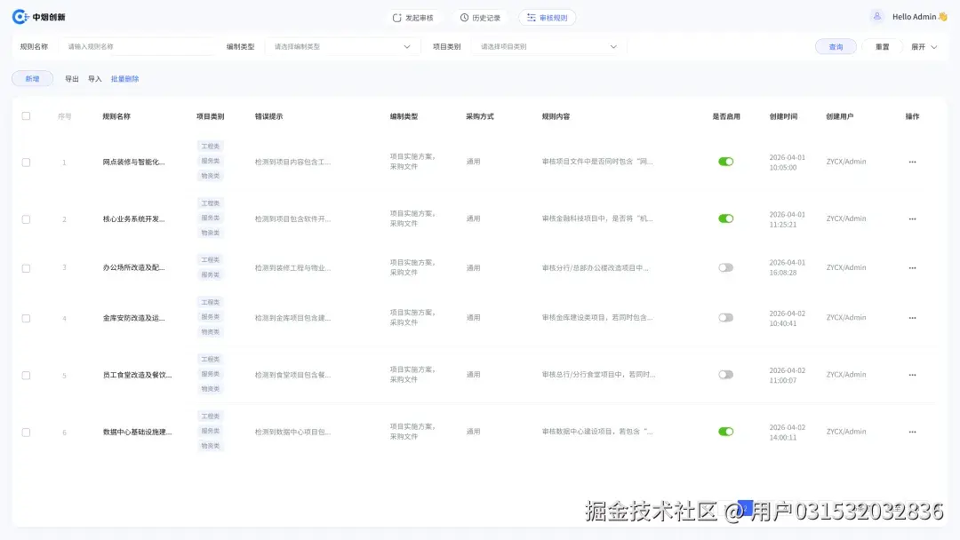The height and width of the screenshot is (540, 960).
Task: Open the 编制类型 dropdown
Action: point(342,47)
